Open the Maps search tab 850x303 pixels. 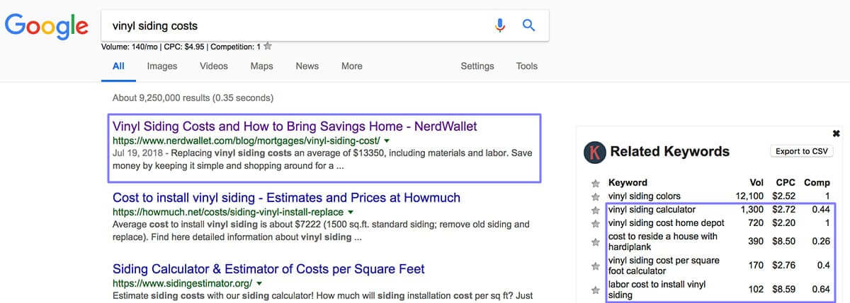(x=261, y=66)
